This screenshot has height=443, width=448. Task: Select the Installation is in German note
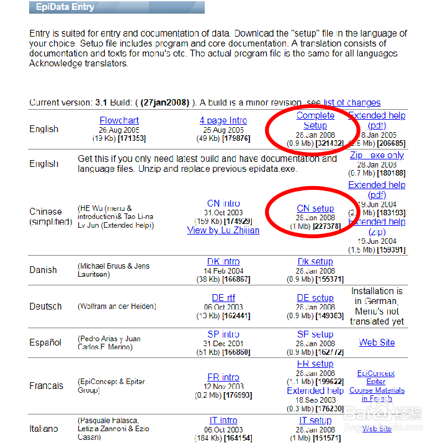[x=377, y=306]
